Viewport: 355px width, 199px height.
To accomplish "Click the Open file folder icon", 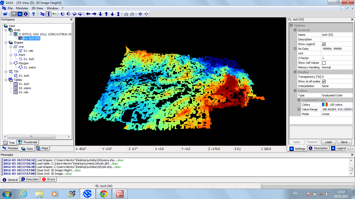I will pyautogui.click(x=5, y=14).
